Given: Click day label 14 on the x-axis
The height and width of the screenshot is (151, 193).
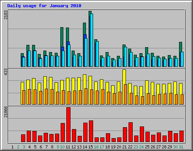Looking at the screenshot, I should (85, 147).
